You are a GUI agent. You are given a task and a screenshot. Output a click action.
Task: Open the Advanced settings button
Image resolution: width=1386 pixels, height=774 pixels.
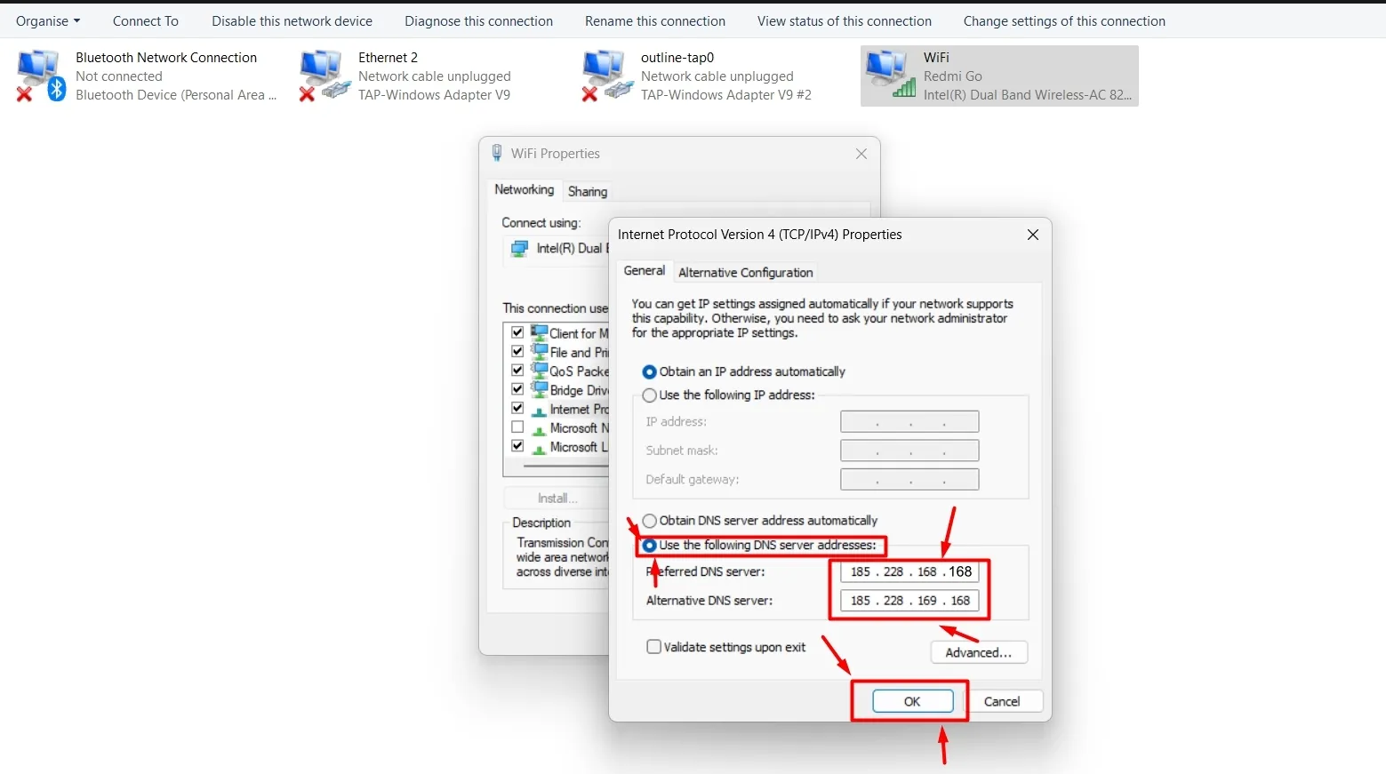pos(978,652)
